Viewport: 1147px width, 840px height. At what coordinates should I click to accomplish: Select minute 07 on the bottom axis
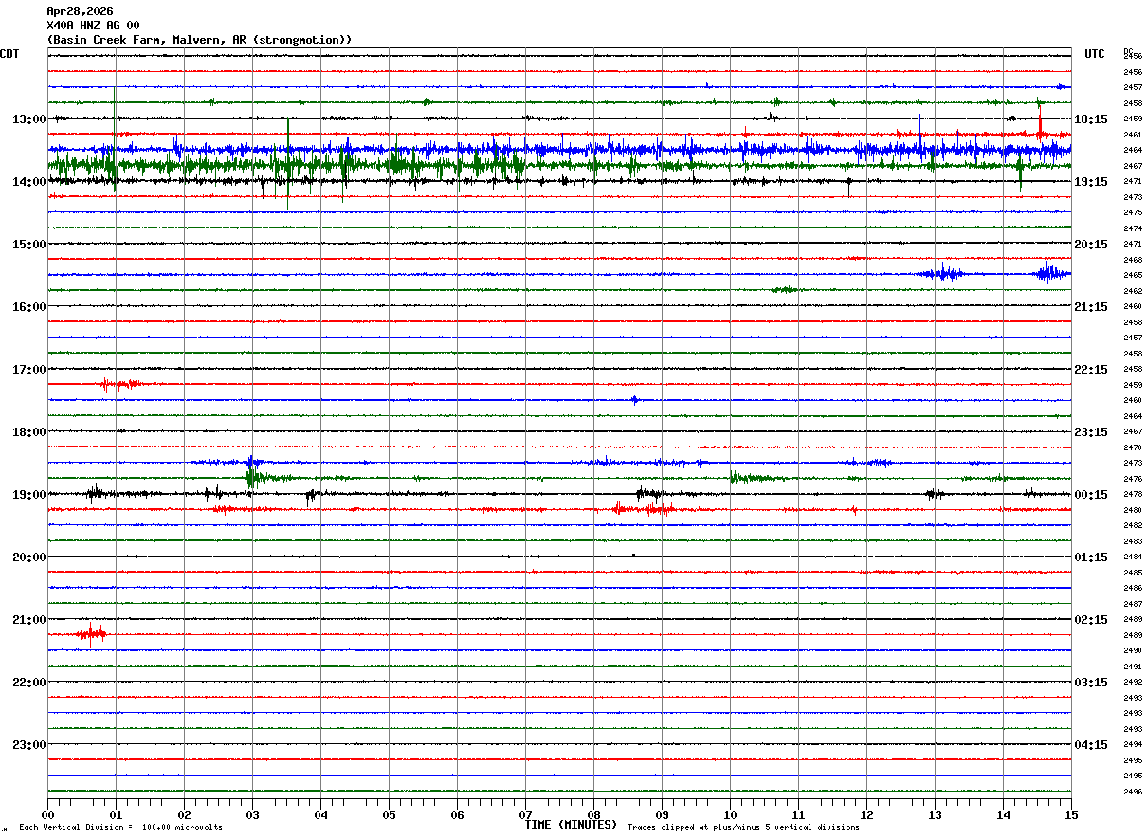(525, 815)
